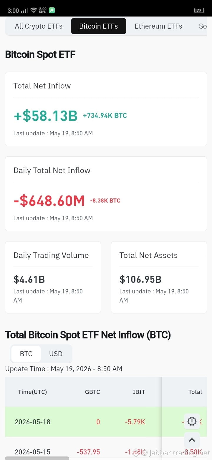212x460 pixels.
Task: Tap the Daily Total Net Inflow card
Action: 106,194
